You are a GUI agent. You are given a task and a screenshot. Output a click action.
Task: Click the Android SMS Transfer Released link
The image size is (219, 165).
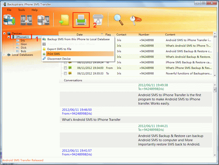(x=23, y=160)
